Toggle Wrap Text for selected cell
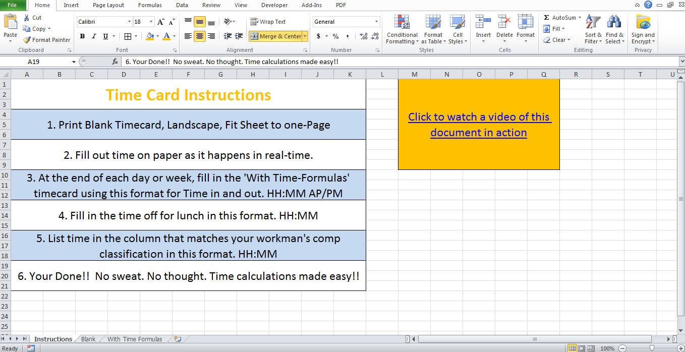Viewport: 685px width, 352px height. point(268,22)
